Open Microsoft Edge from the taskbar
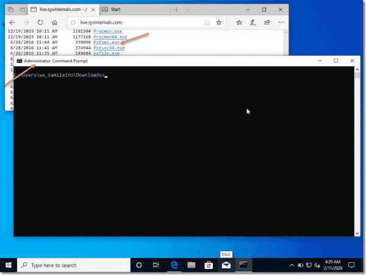366x275 pixels. pos(173,265)
